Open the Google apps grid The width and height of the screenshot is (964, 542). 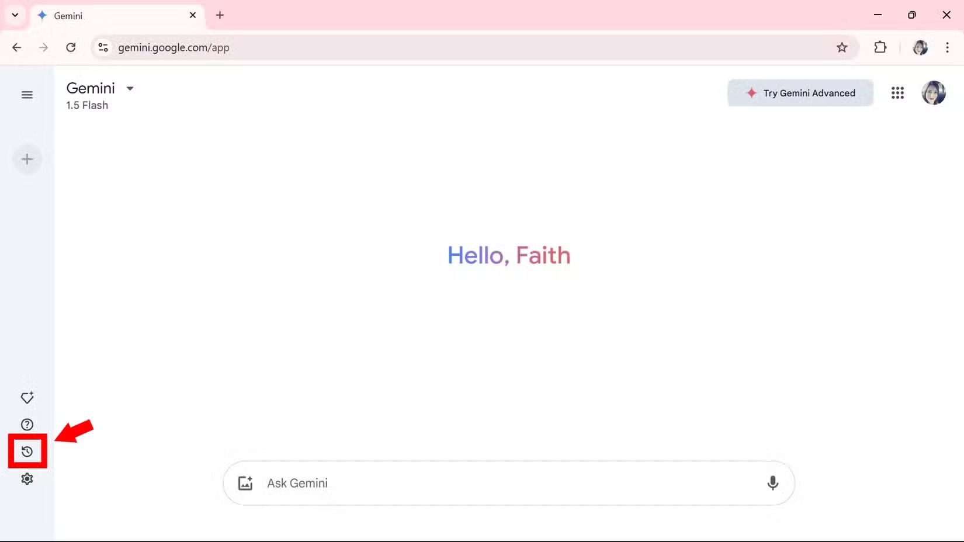click(897, 93)
